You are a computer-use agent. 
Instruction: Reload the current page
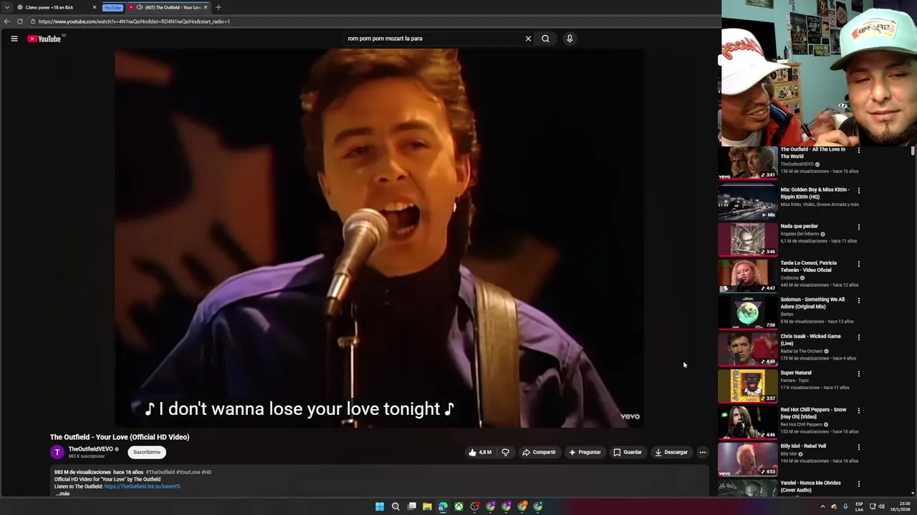tap(19, 21)
